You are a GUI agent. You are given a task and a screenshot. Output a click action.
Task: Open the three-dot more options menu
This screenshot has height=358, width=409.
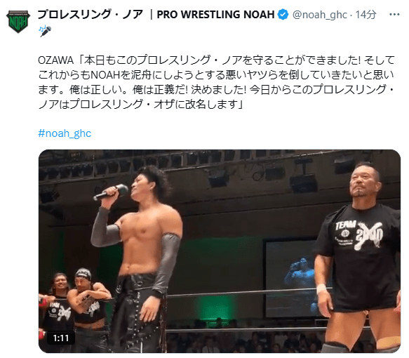(x=394, y=14)
